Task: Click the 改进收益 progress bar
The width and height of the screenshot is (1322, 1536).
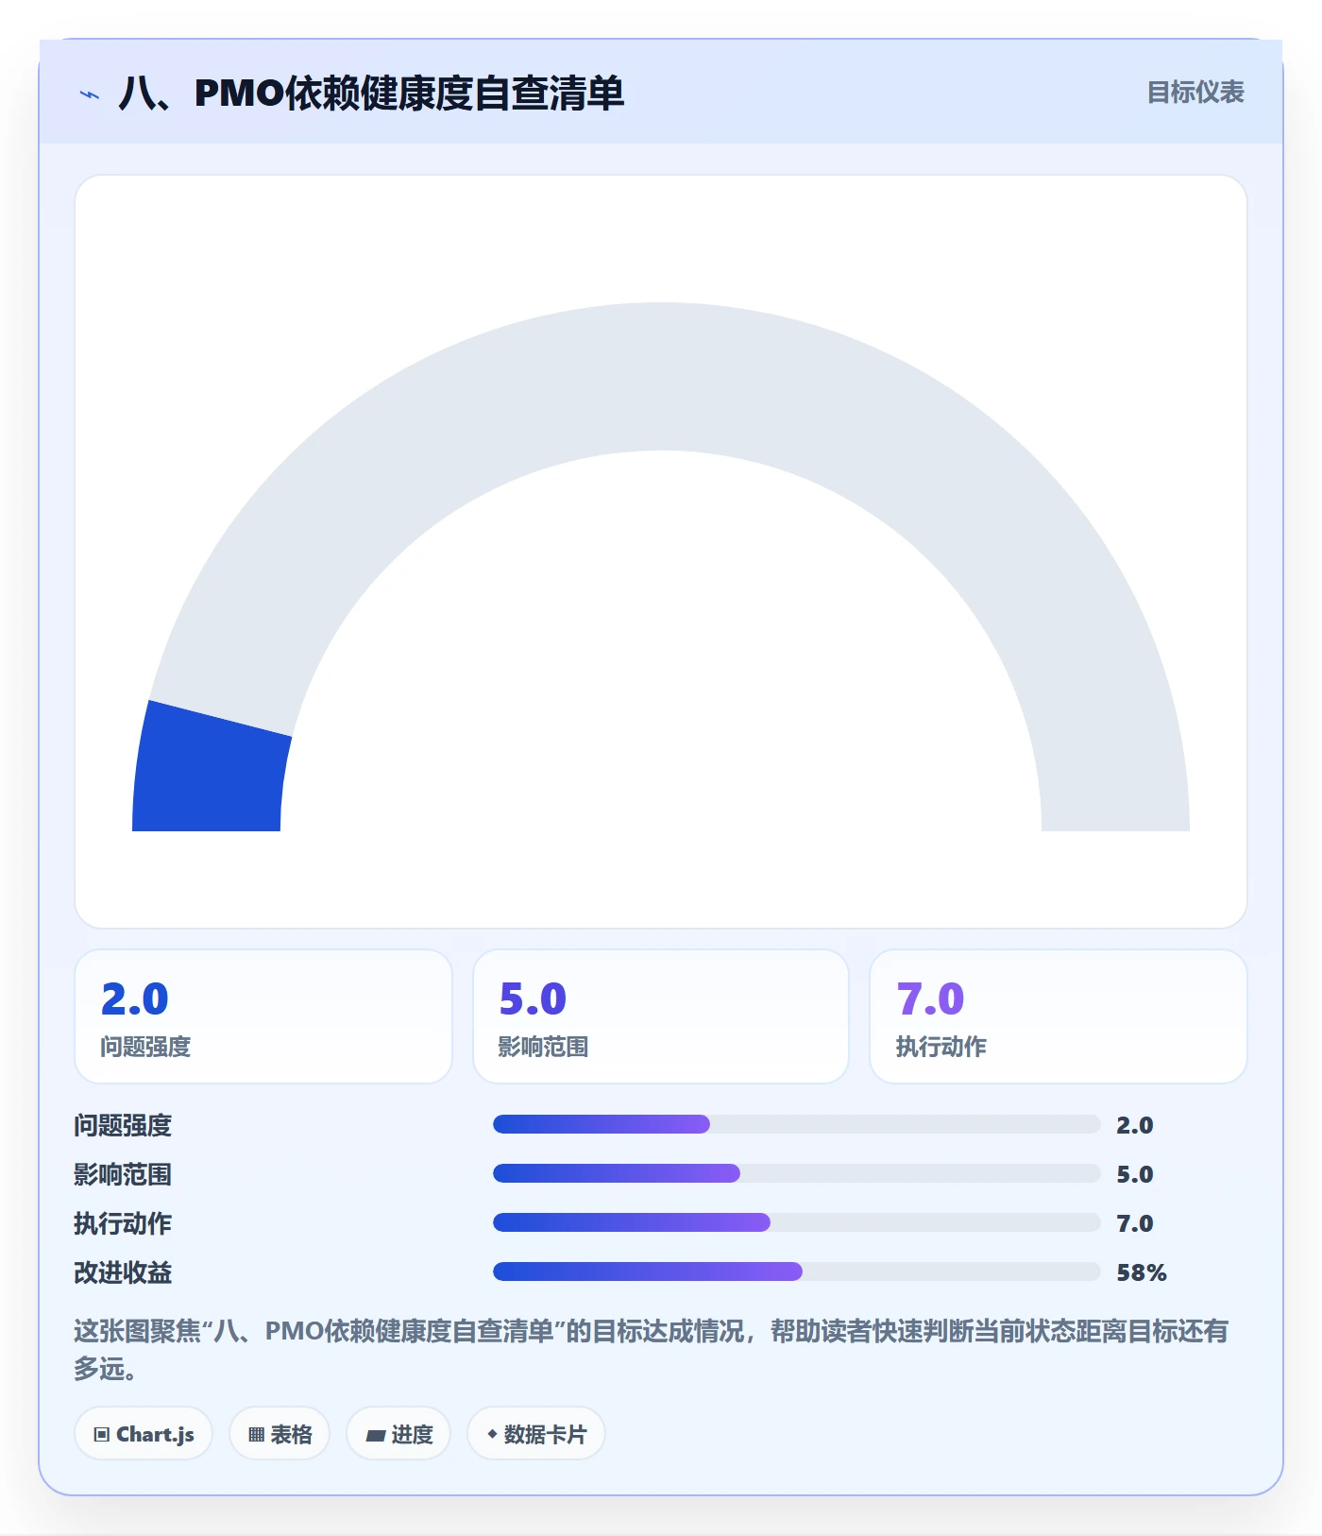Action: coord(797,1271)
